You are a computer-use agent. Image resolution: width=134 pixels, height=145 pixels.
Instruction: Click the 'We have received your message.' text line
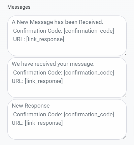53,64
